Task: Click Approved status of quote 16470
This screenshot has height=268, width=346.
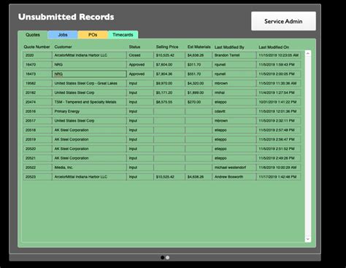Action: (140, 65)
